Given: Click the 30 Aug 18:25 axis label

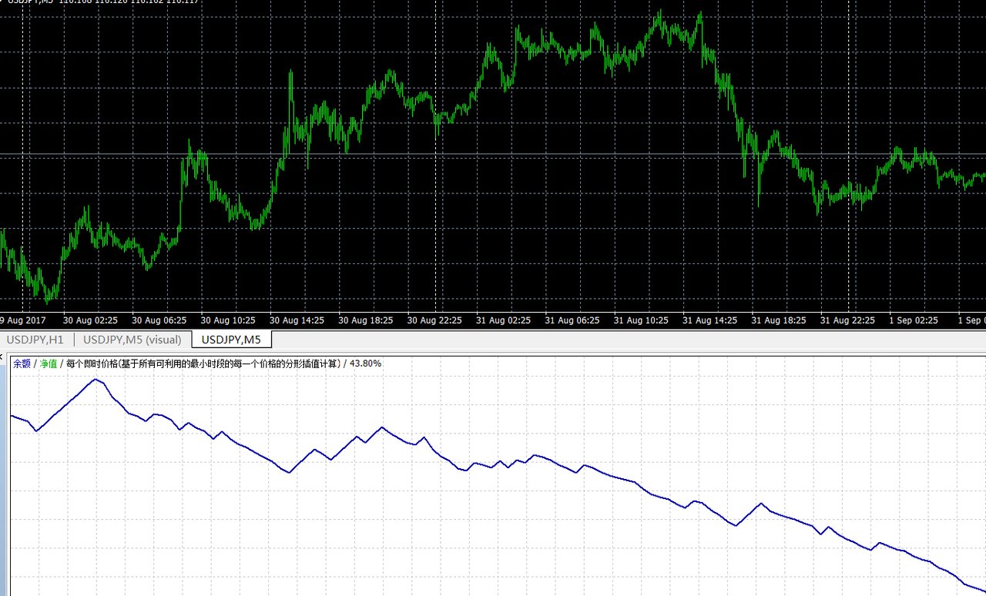Looking at the screenshot, I should point(366,320).
